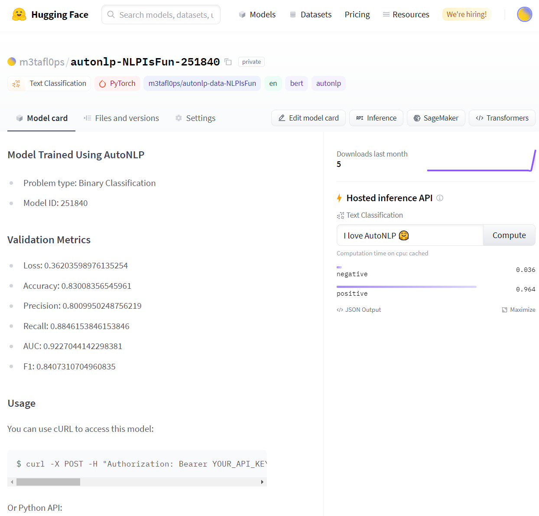The height and width of the screenshot is (516, 539).
Task: Click the lightning bolt inference icon
Action: click(x=340, y=198)
